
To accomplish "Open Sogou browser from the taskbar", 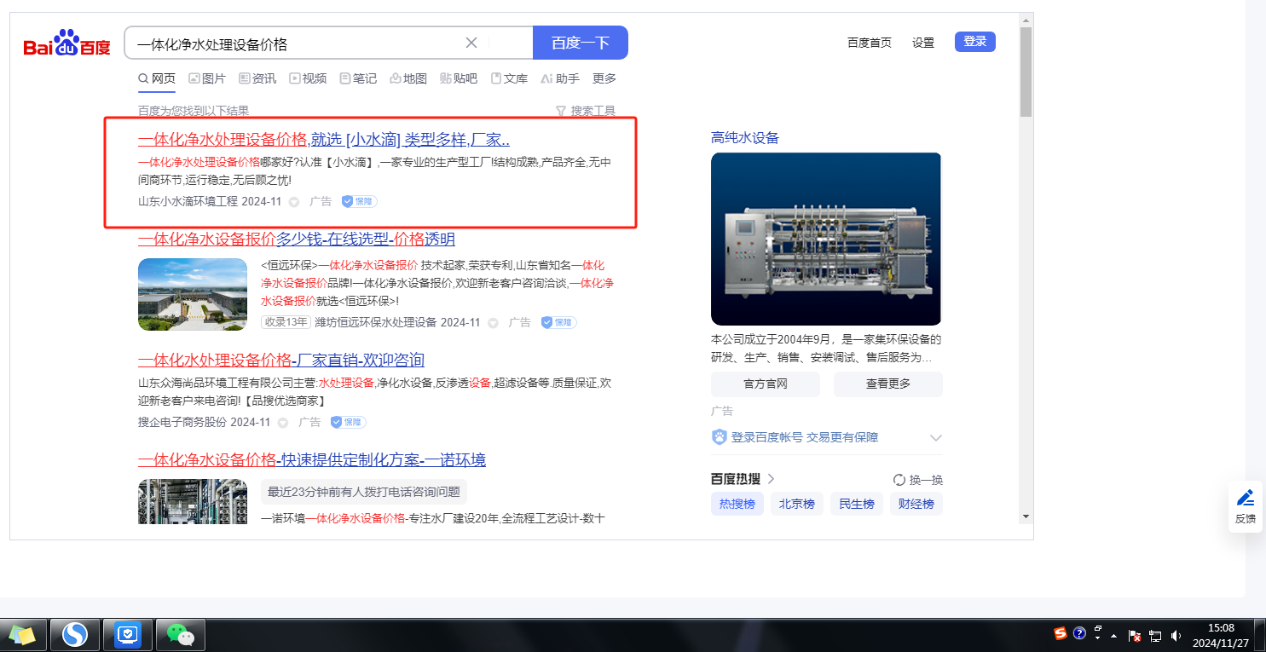I will coord(75,634).
